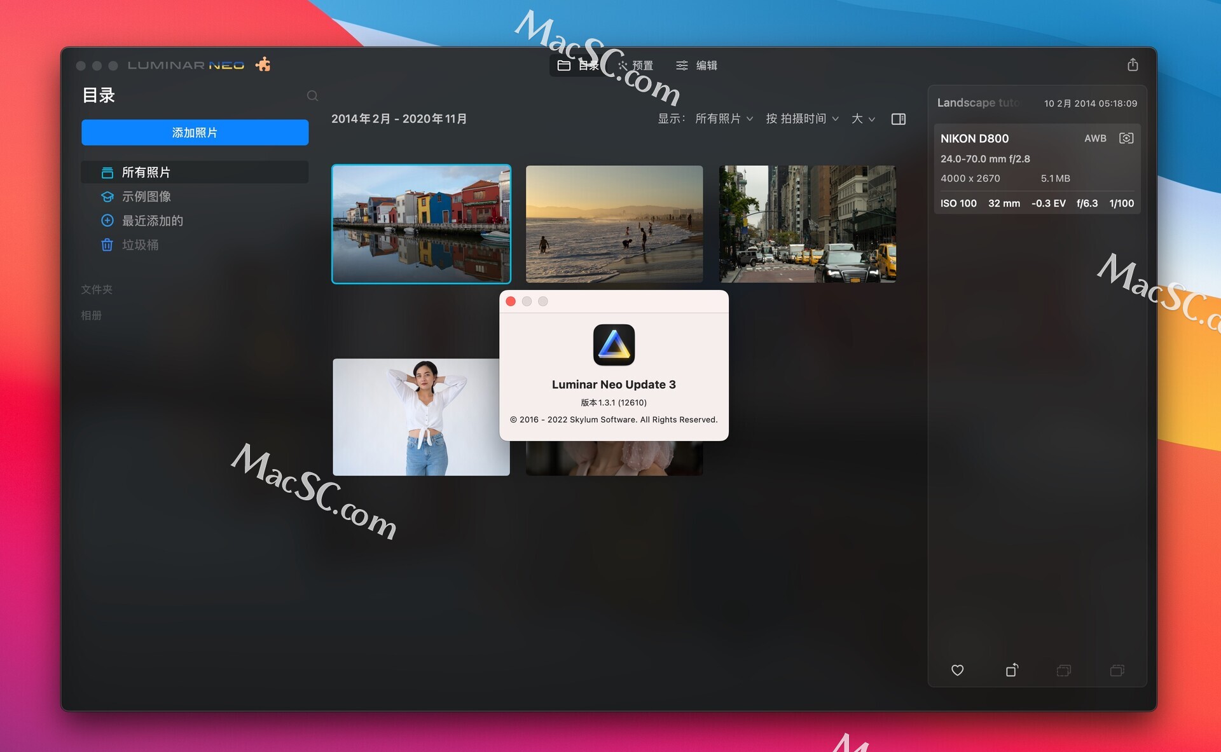The height and width of the screenshot is (752, 1221).
Task: Select 所有照片 in the sidebar
Action: 195,172
